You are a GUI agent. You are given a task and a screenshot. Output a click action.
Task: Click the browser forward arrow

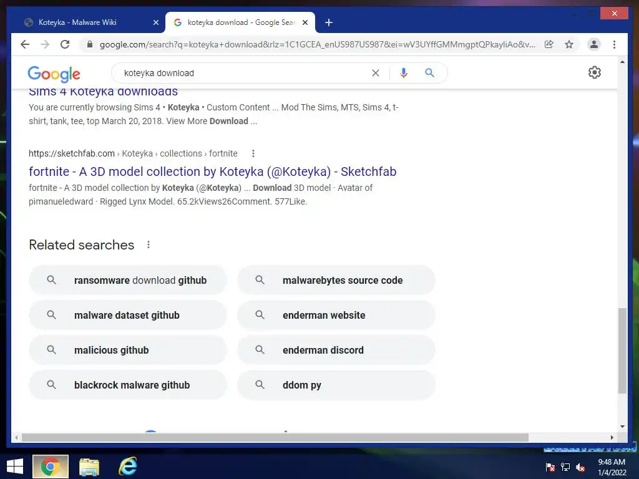click(45, 44)
